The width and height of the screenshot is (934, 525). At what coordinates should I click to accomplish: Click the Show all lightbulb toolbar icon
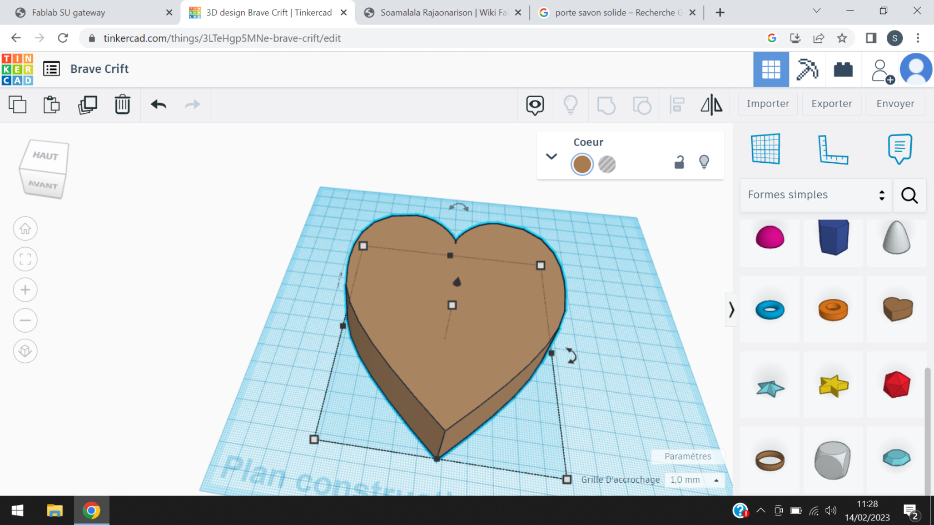coord(570,104)
